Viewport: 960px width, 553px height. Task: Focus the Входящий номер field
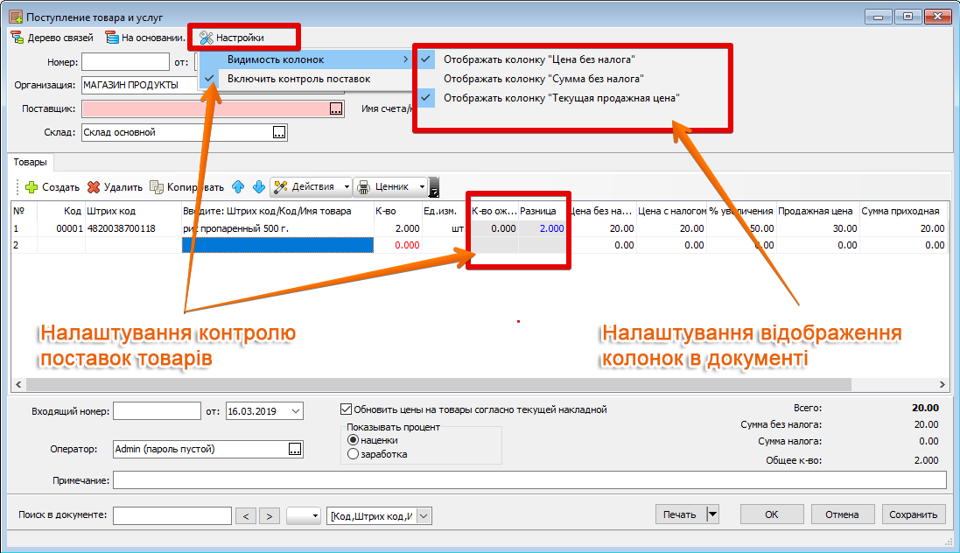pyautogui.click(x=157, y=411)
